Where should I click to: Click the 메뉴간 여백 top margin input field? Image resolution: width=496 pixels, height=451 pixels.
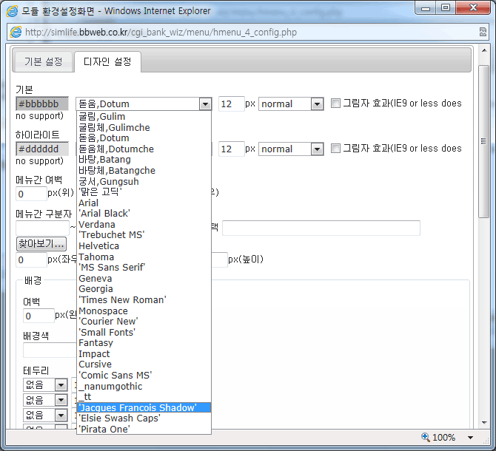point(31,194)
